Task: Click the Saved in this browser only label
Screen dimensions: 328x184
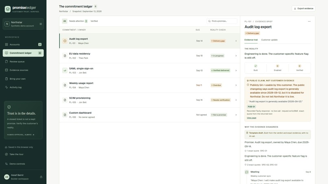Action: coord(20,147)
